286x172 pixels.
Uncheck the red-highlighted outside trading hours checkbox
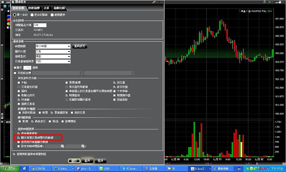[x=19, y=138]
